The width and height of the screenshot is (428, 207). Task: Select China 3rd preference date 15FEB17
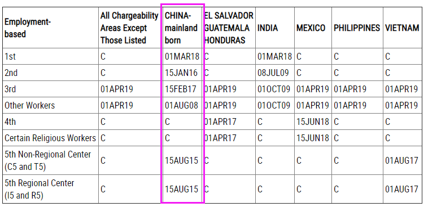(181, 89)
